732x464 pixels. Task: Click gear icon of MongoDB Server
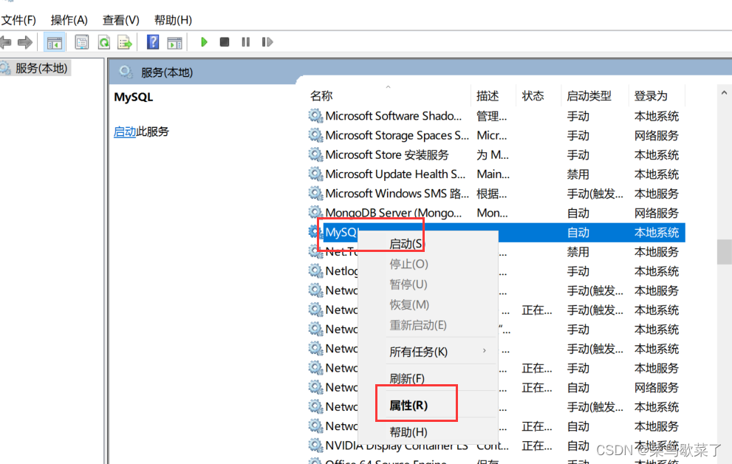coord(315,213)
